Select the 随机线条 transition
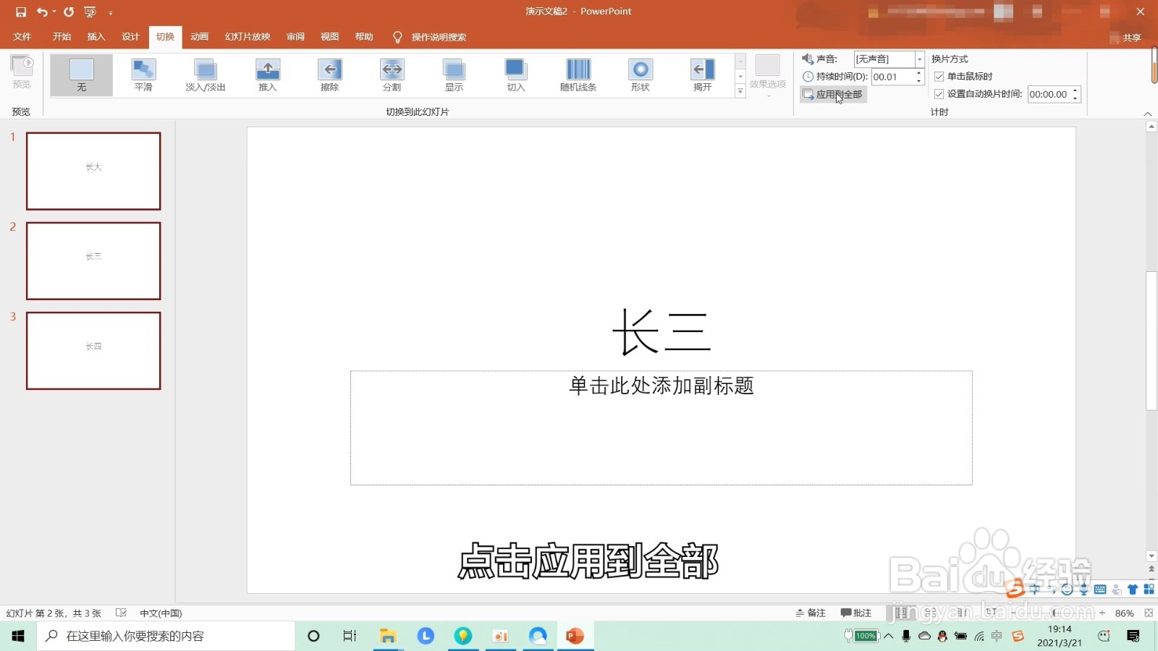The height and width of the screenshot is (651, 1158). click(x=578, y=75)
